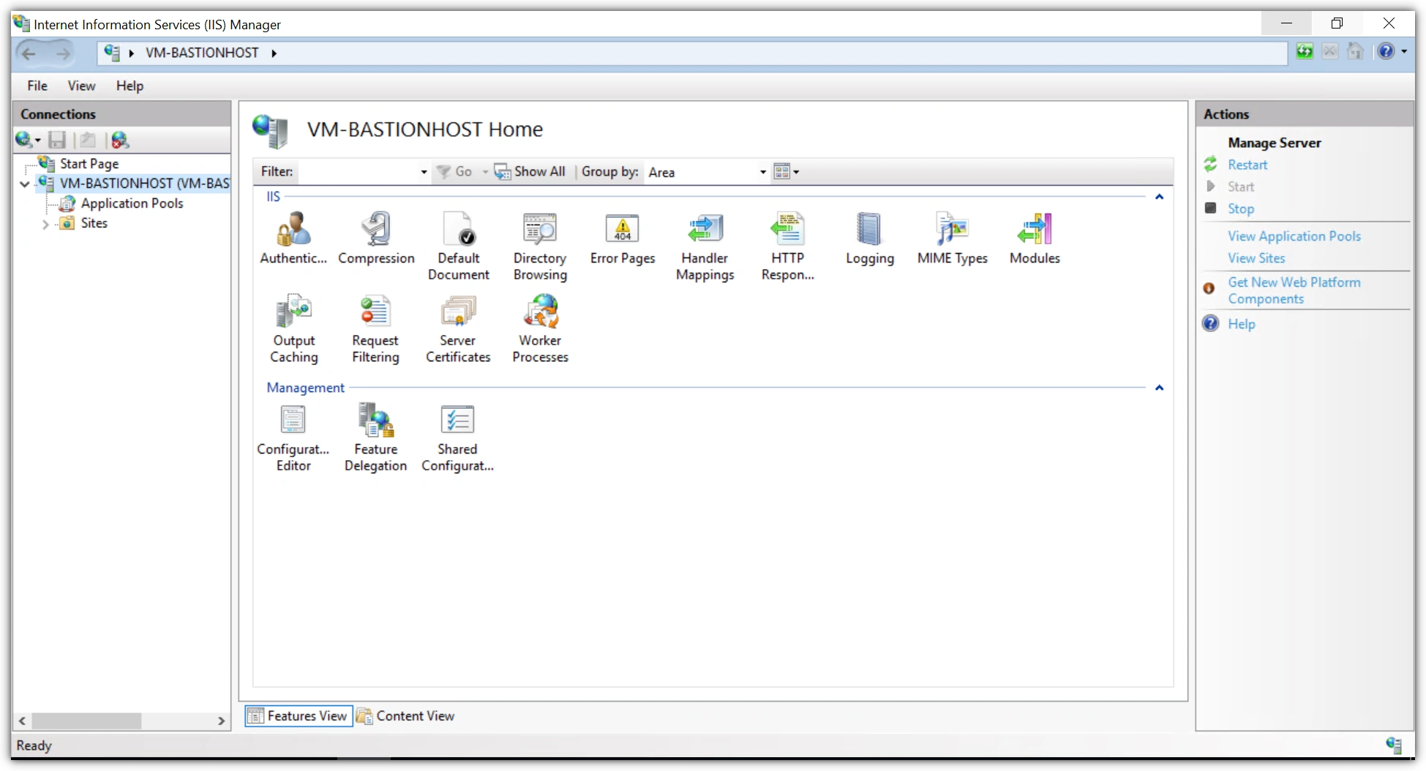
Task: Open the blue help icon in navigation bar
Action: pos(1386,51)
